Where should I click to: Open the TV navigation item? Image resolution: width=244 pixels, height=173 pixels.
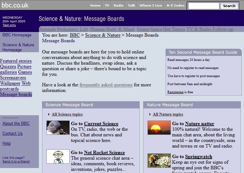tap(107, 6)
